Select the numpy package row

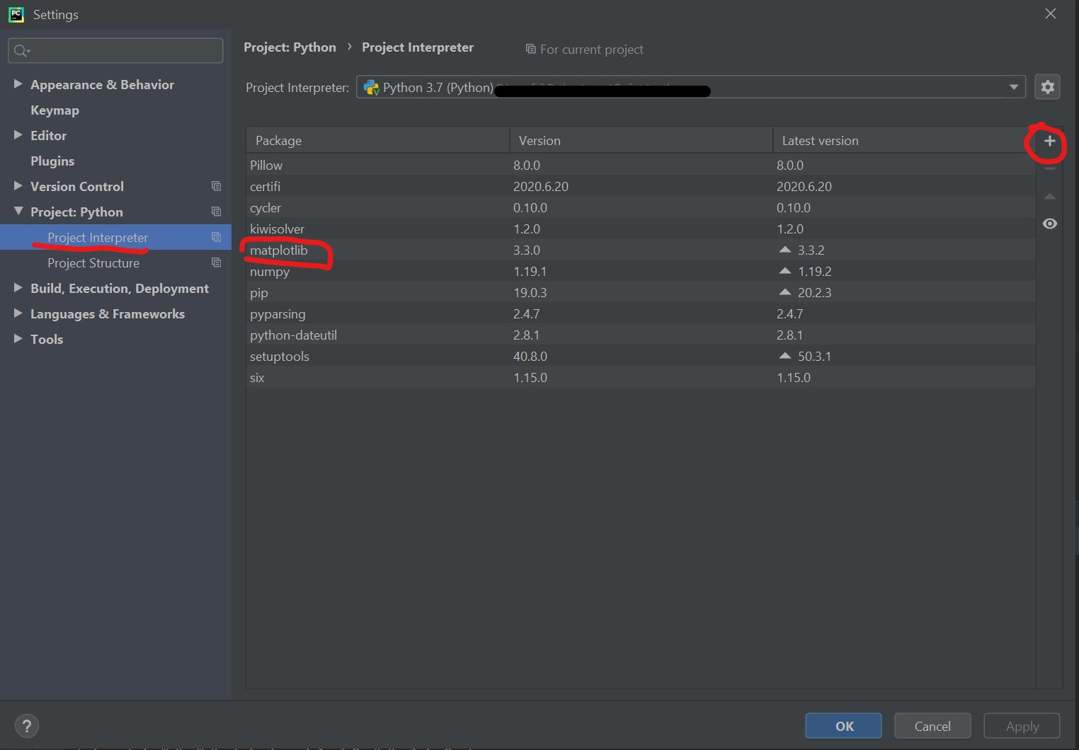pyautogui.click(x=641, y=271)
